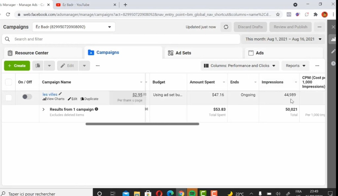The image size is (338, 196).
Task: Open a new browser tab
Action: pos(125,5)
